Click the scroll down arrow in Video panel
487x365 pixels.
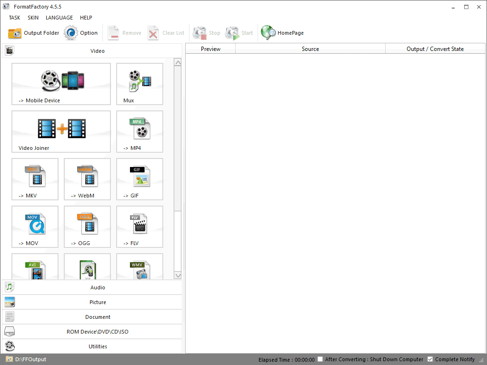tap(178, 276)
